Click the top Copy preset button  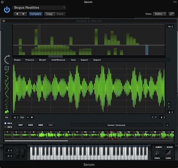click(49, 14)
